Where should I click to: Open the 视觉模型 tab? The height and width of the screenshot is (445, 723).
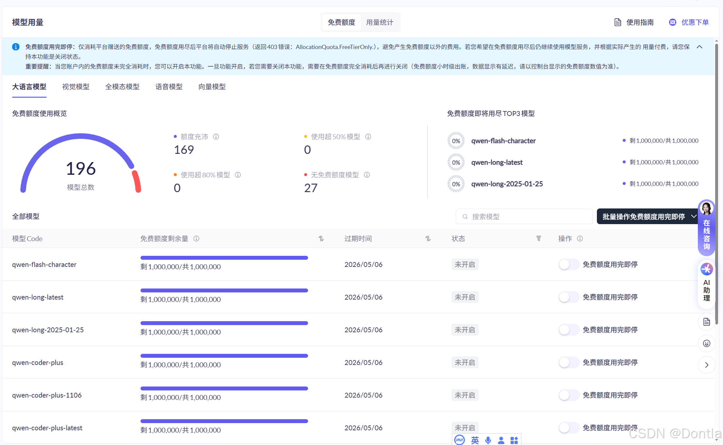[75, 87]
